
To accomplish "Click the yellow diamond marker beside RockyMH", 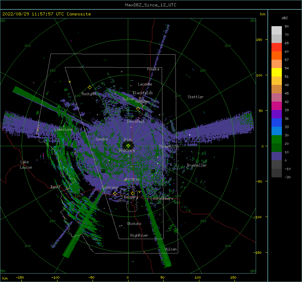I will (90, 88).
